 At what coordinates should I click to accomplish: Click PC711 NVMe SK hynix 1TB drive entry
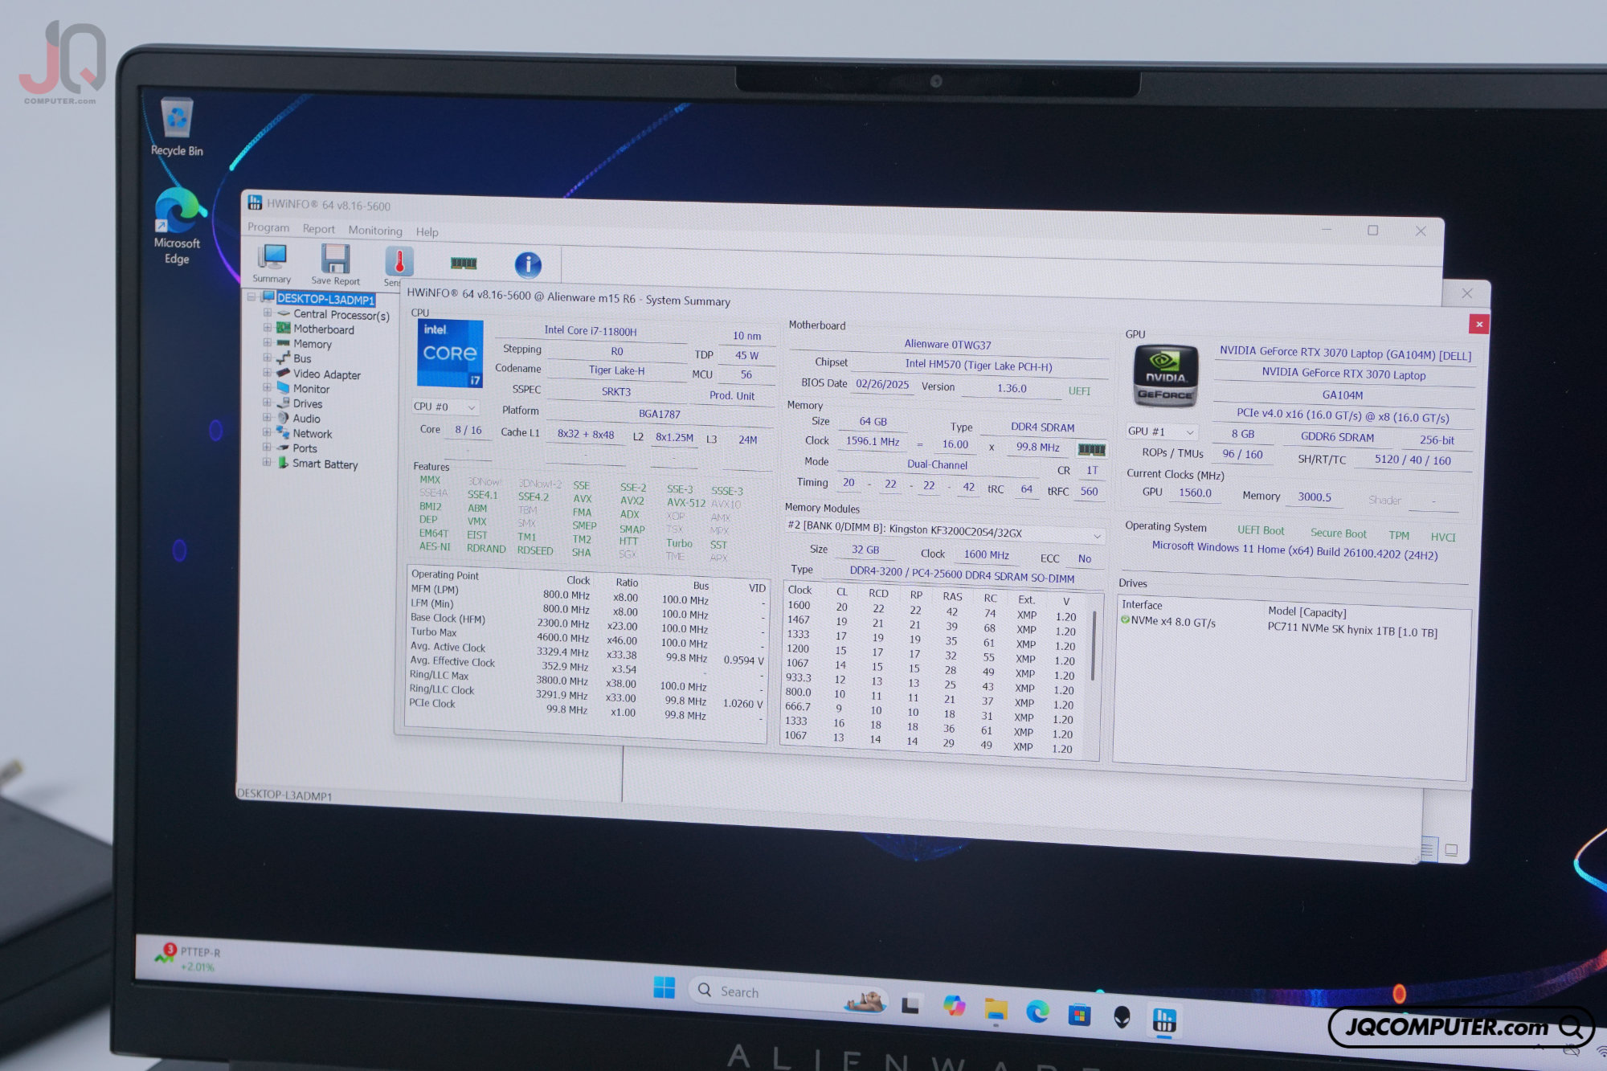(x=1352, y=630)
